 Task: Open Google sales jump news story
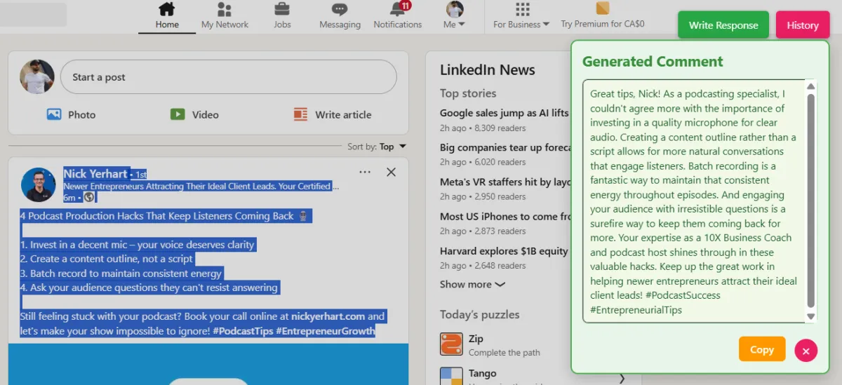pos(504,113)
